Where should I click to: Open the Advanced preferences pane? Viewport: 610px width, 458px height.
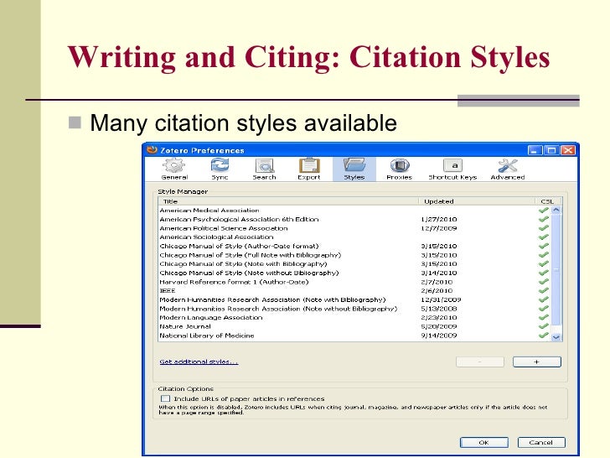tap(507, 169)
